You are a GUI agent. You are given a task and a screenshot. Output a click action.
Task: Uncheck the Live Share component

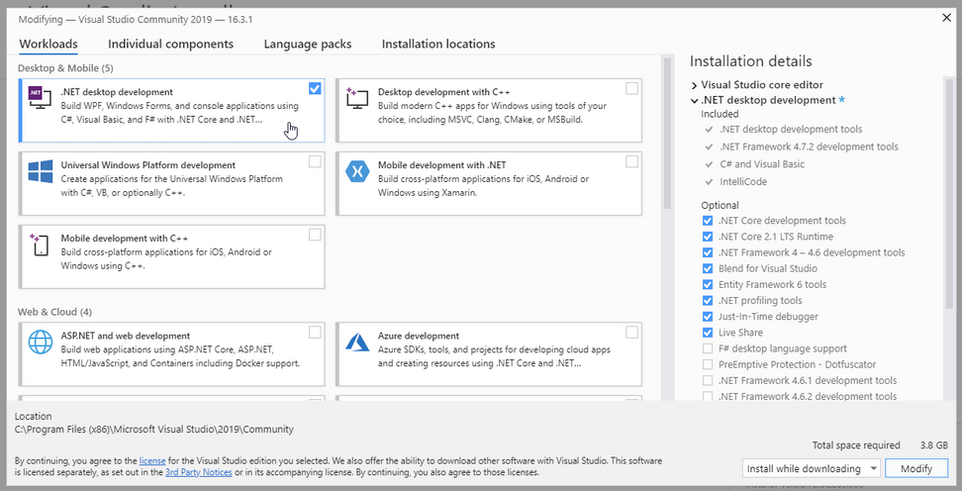point(708,333)
